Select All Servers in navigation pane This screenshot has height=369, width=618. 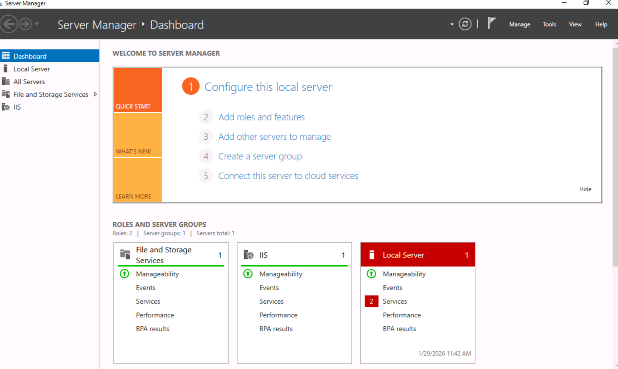point(29,82)
